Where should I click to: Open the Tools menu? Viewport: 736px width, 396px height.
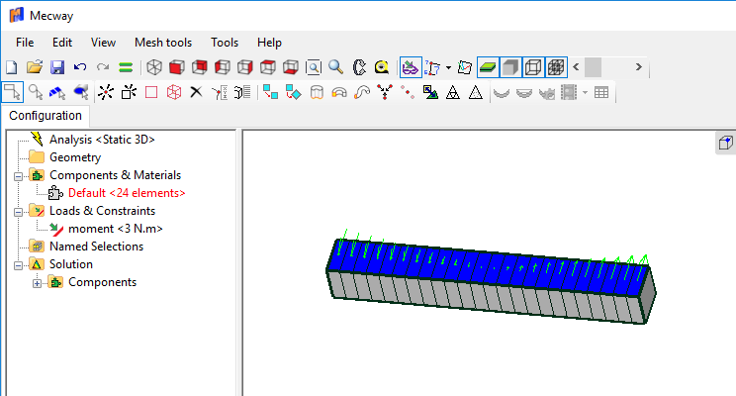click(x=225, y=43)
